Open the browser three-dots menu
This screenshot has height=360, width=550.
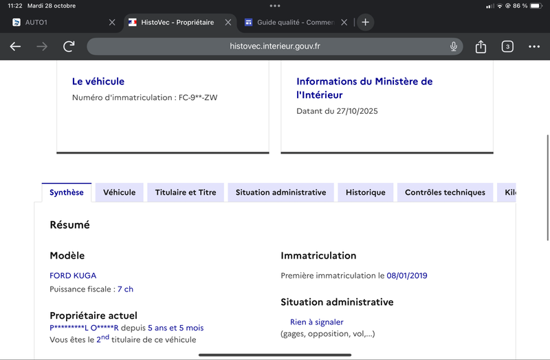tap(534, 47)
